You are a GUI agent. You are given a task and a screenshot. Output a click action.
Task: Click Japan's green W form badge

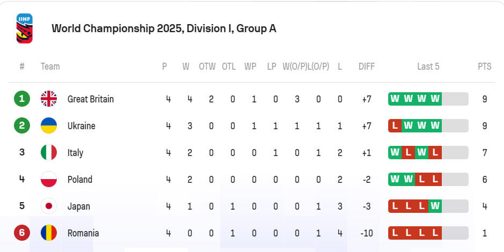(x=435, y=206)
